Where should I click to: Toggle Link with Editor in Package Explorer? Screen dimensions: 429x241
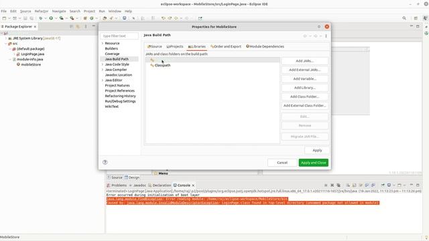click(x=78, y=27)
